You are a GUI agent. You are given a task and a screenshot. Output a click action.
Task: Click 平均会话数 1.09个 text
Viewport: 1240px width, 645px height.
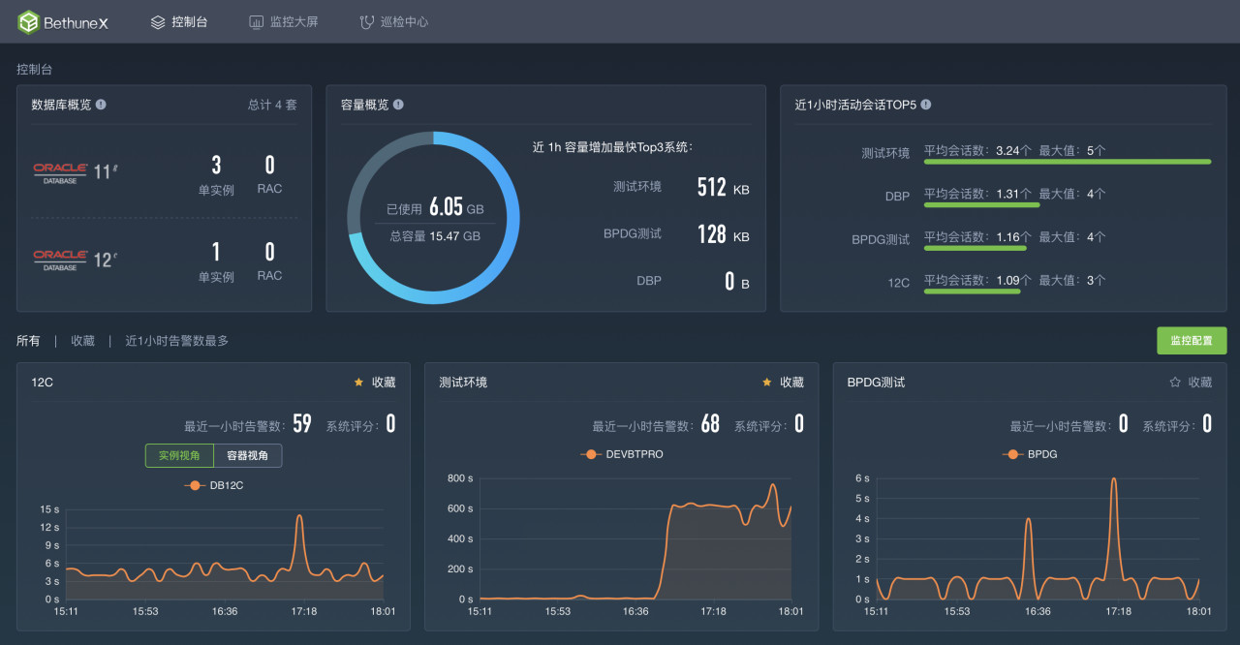(x=976, y=280)
